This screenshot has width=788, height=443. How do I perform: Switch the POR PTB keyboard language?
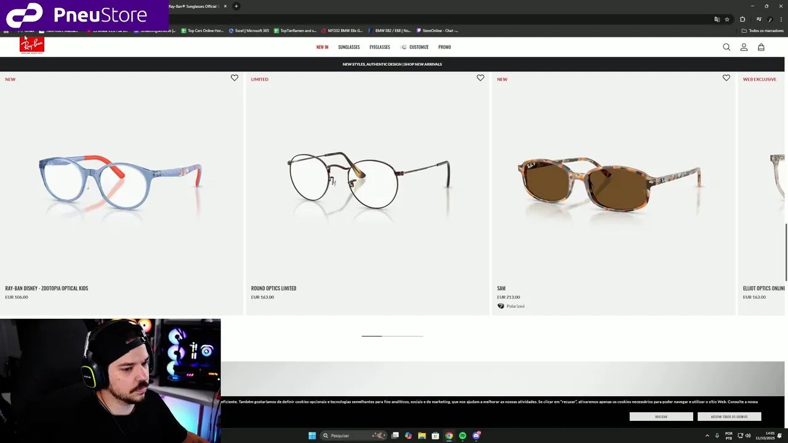[x=729, y=436]
